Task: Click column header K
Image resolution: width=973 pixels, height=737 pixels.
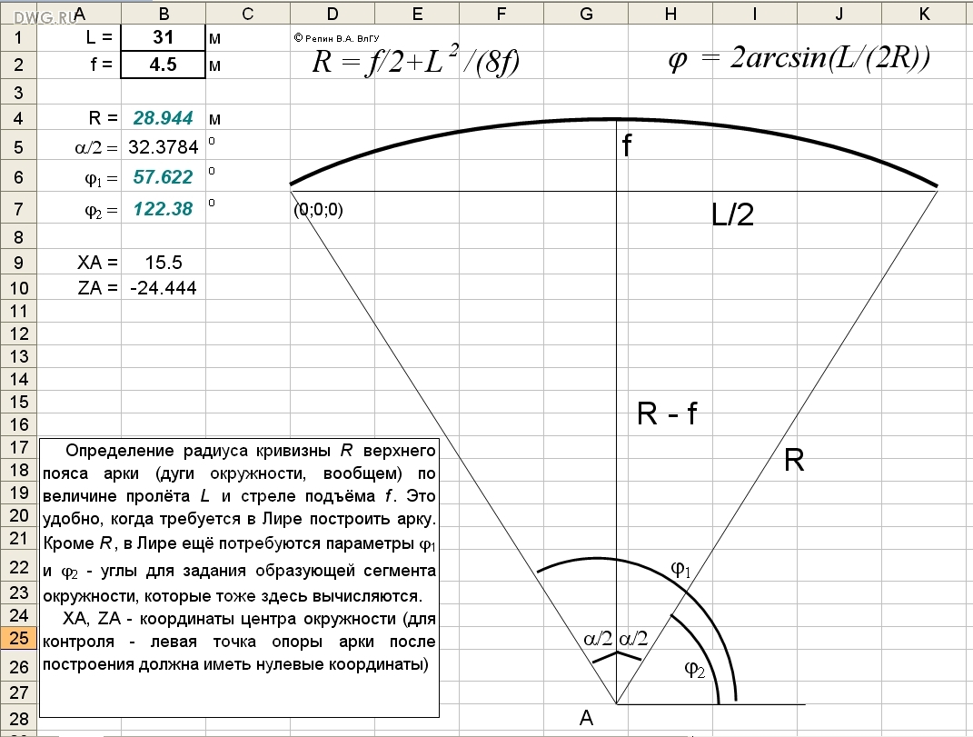Action: tap(924, 14)
